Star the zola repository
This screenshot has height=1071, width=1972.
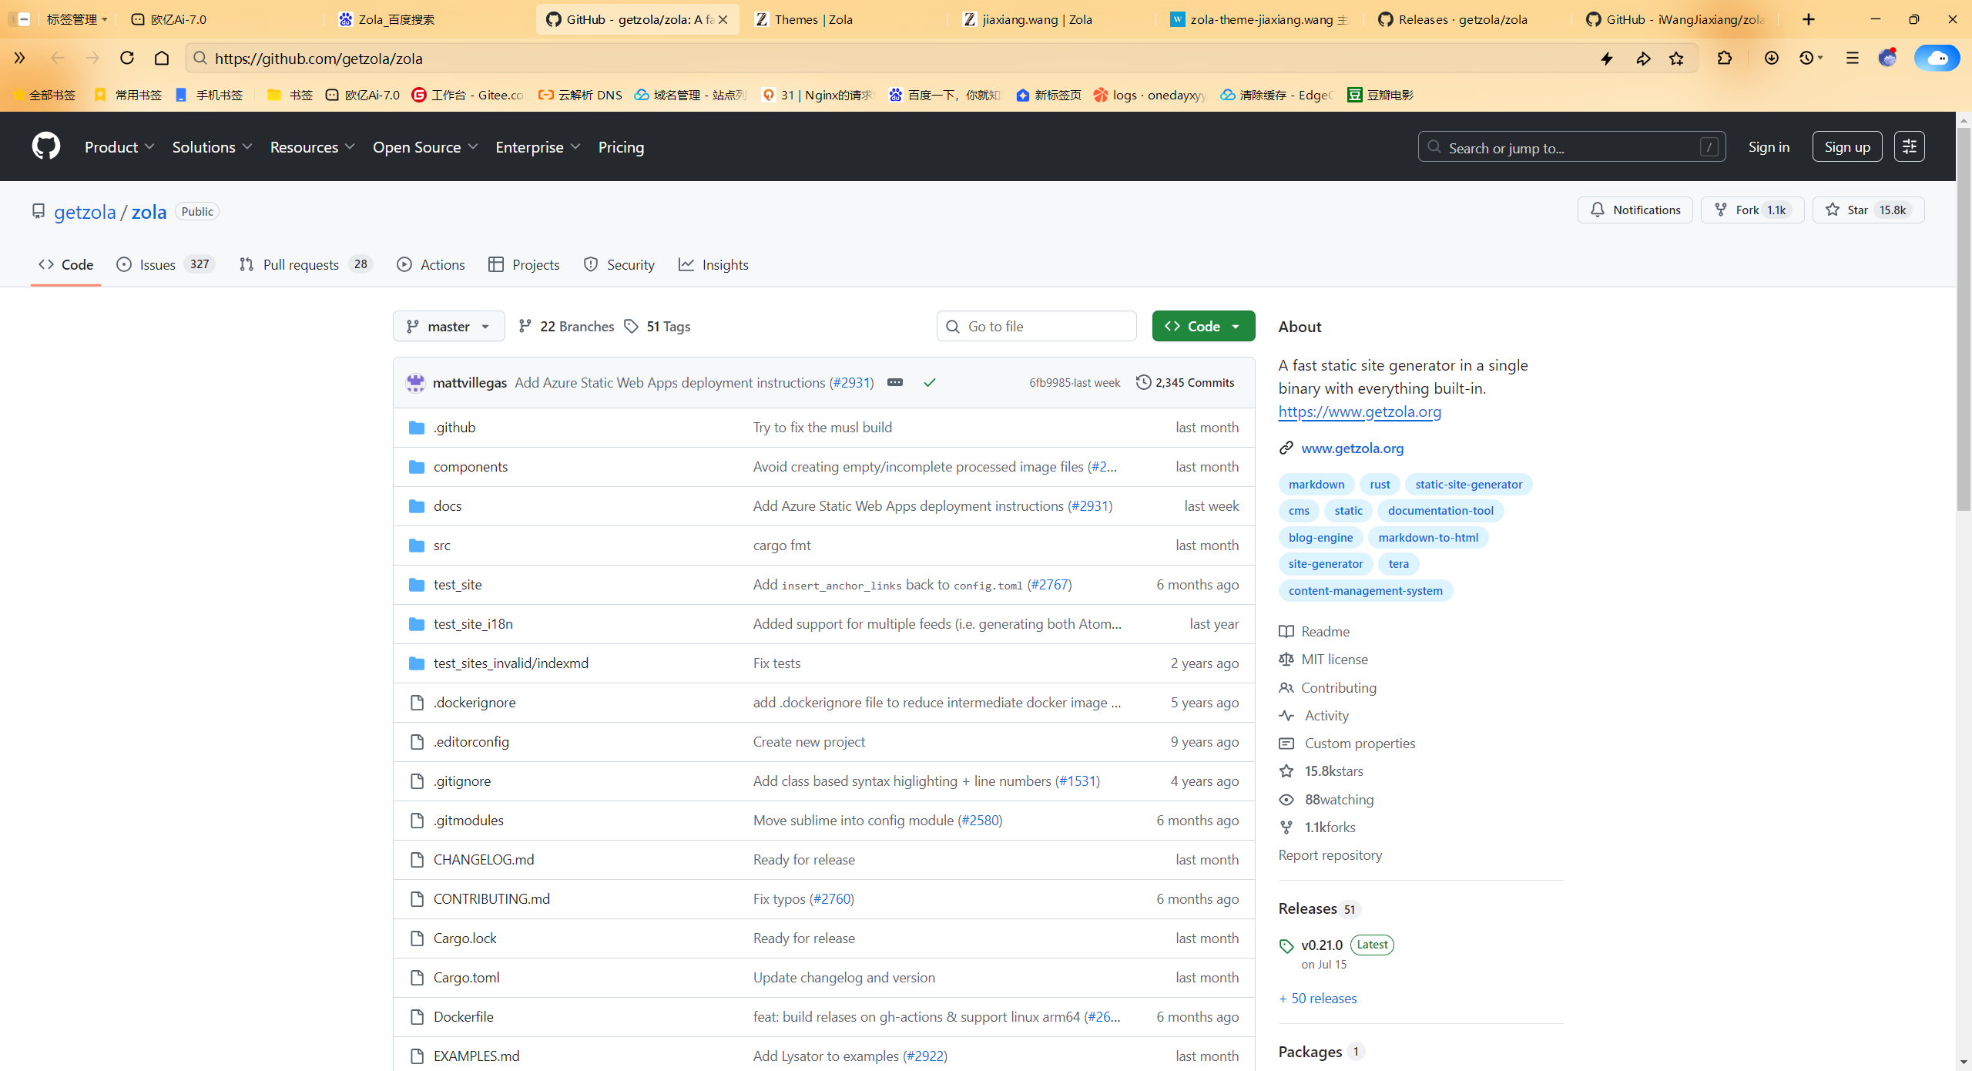1868,210
